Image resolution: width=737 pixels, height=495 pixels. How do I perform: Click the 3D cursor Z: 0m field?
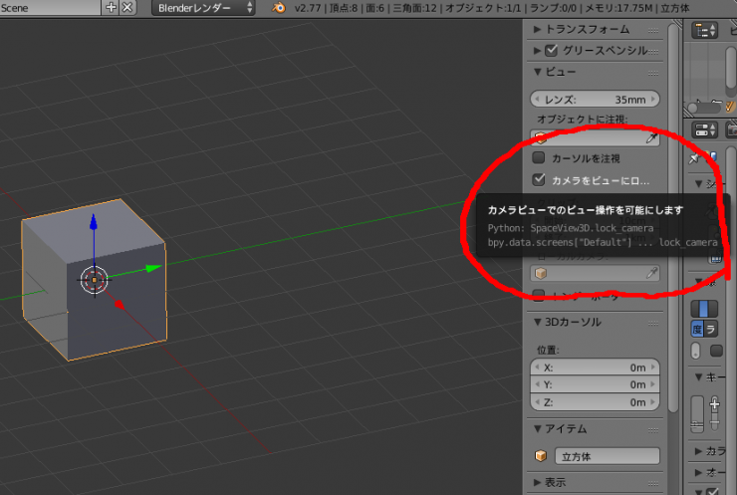(595, 402)
